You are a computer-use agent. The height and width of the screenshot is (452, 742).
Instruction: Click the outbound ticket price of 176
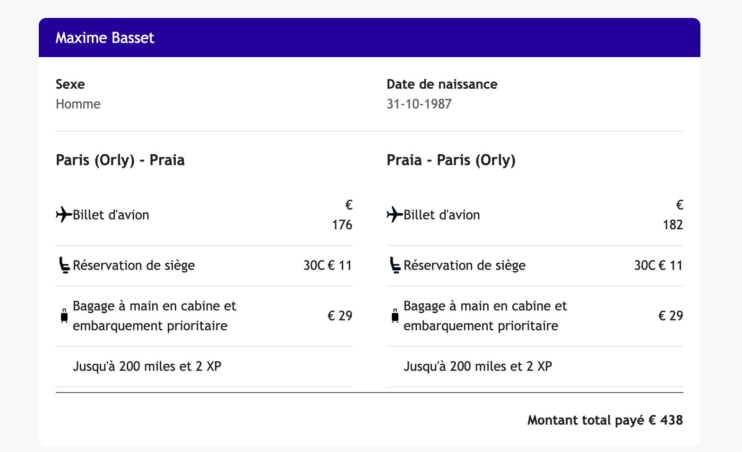(x=342, y=225)
